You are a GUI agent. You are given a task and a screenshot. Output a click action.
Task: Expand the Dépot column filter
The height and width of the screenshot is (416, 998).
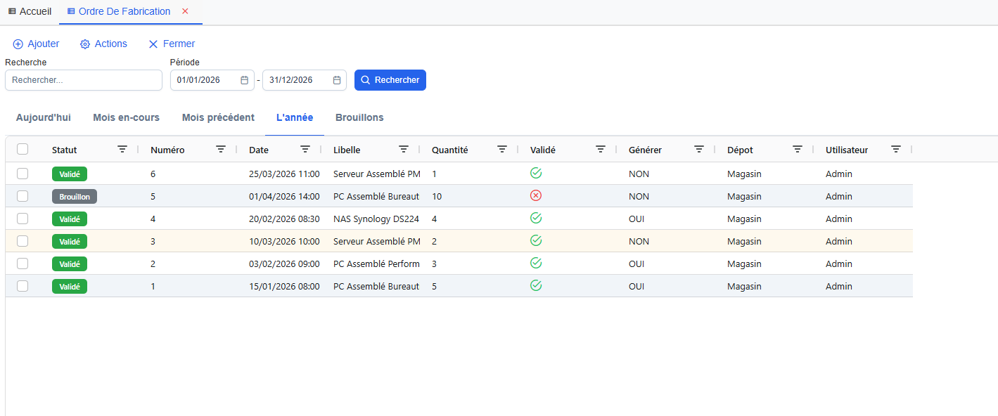point(798,149)
